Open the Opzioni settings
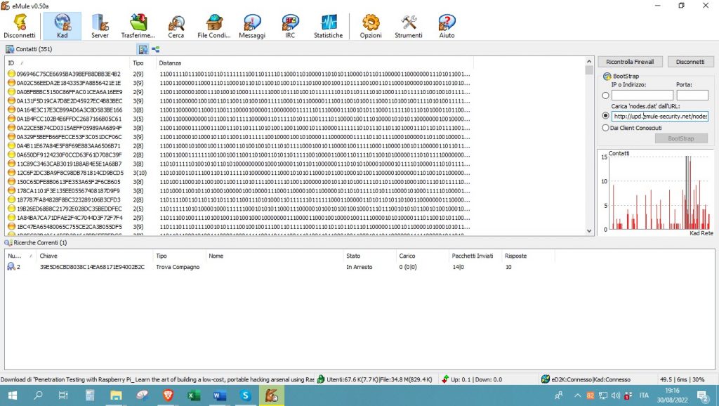 coord(370,25)
